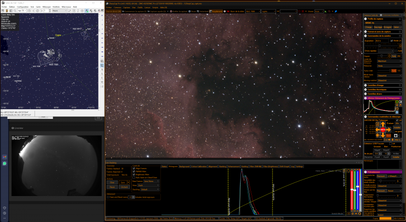Click the WhatsApp icon in the left sidebar
This screenshot has height=222, width=406.
click(5, 164)
